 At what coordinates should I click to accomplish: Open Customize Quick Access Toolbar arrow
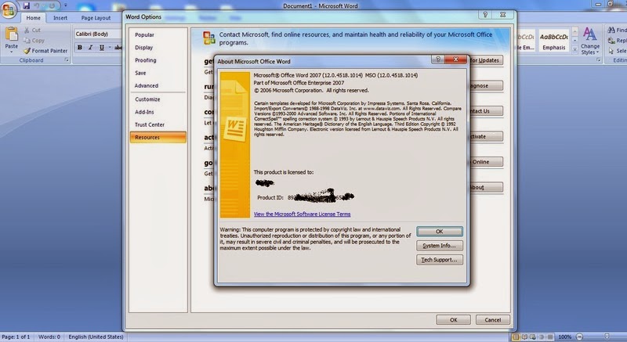point(66,5)
